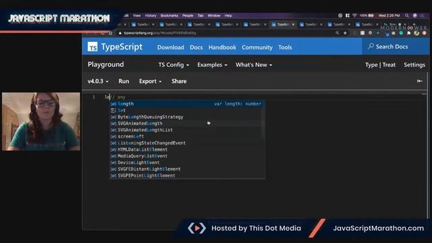Open the People menu
This screenshot has width=432, height=243.
click(x=188, y=16)
